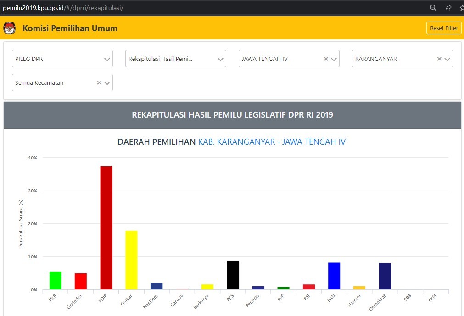This screenshot has width=464, height=316.
Task: Click the green PKB bar
Action: [x=56, y=280]
